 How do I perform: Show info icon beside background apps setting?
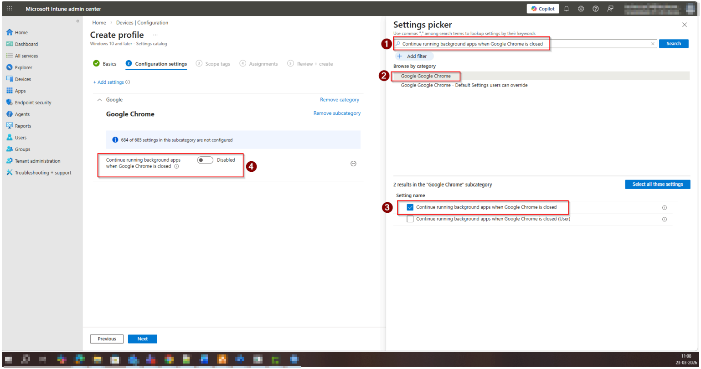pos(176,167)
